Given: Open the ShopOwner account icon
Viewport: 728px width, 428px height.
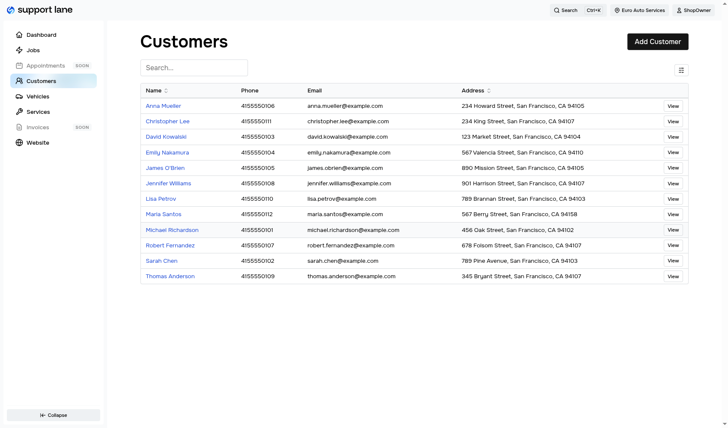Looking at the screenshot, I should click(x=679, y=10).
